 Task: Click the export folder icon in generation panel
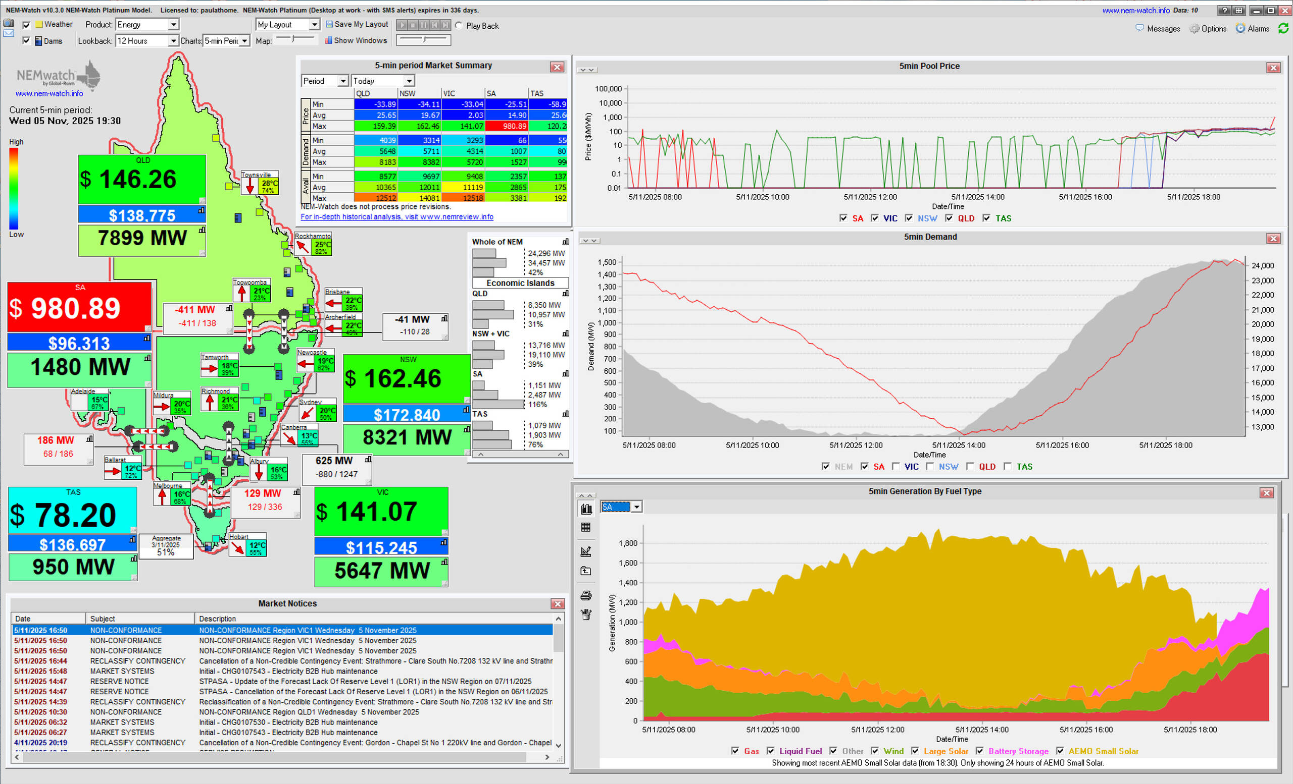click(x=586, y=571)
